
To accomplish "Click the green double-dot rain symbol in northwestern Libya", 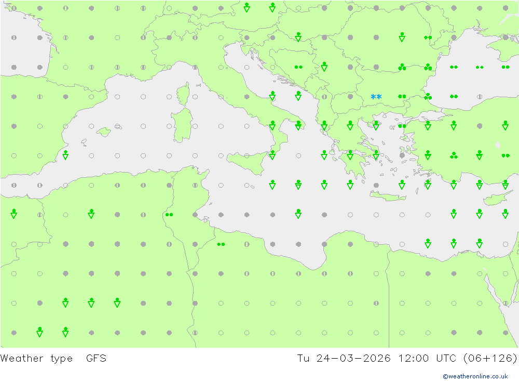I will 221,244.
